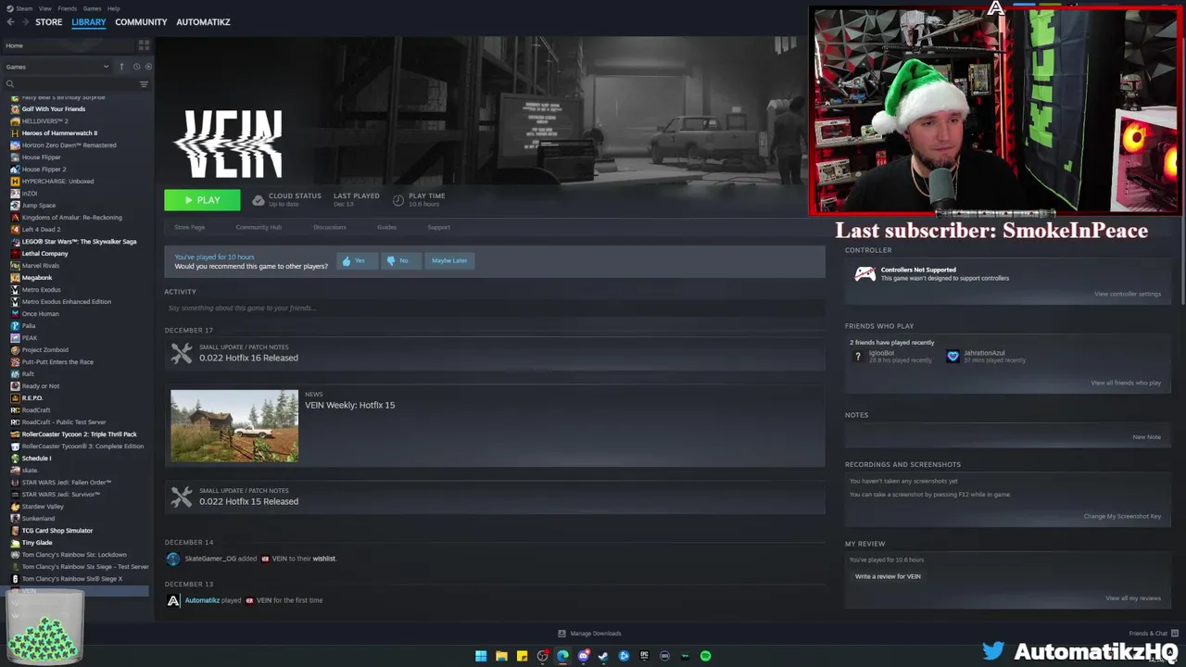Switch to the STORE tab
This screenshot has height=667, width=1186.
tap(49, 21)
